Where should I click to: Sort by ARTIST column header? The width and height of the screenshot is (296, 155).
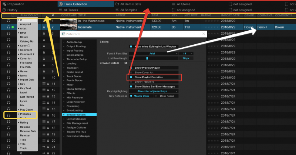coord(121,15)
